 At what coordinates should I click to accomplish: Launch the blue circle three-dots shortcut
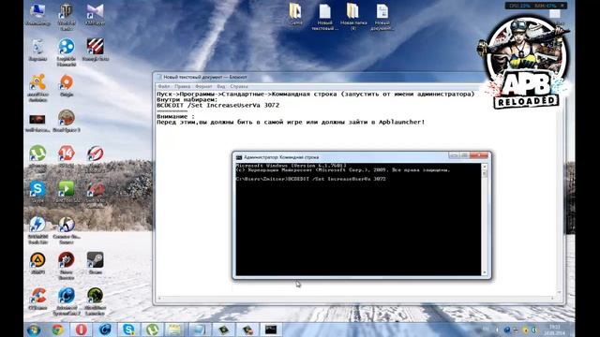point(67,52)
